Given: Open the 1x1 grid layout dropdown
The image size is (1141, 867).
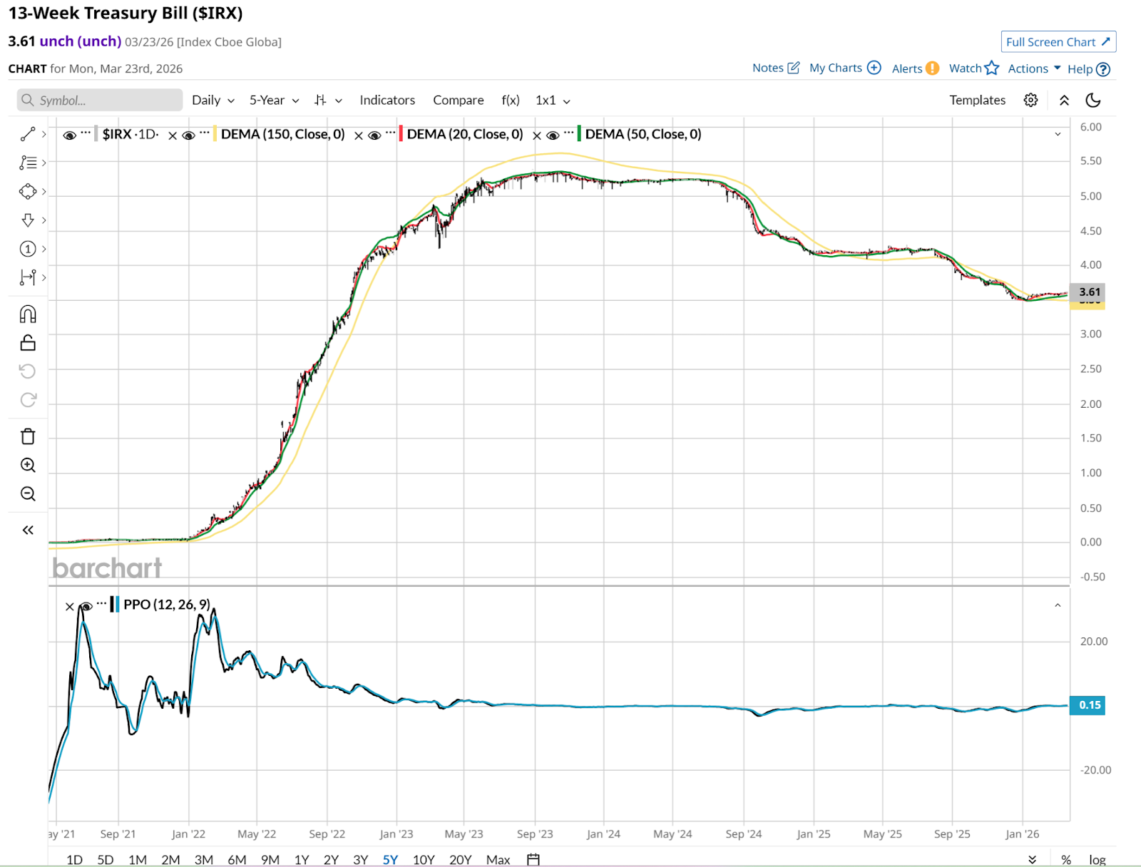Looking at the screenshot, I should pyautogui.click(x=553, y=100).
